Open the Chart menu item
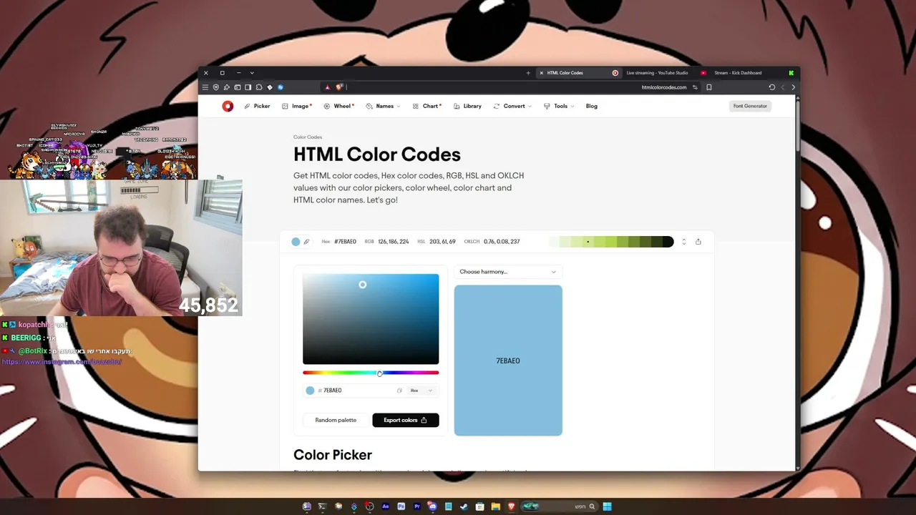The image size is (916, 515). point(427,106)
